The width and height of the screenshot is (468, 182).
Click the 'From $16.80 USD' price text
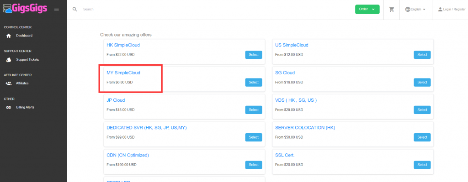coord(289,82)
